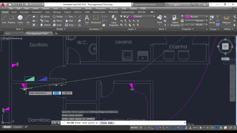Image resolution: width=237 pixels, height=133 pixels.
Task: Click the Mirror tool
Action: pyautogui.click(x=58, y=21)
